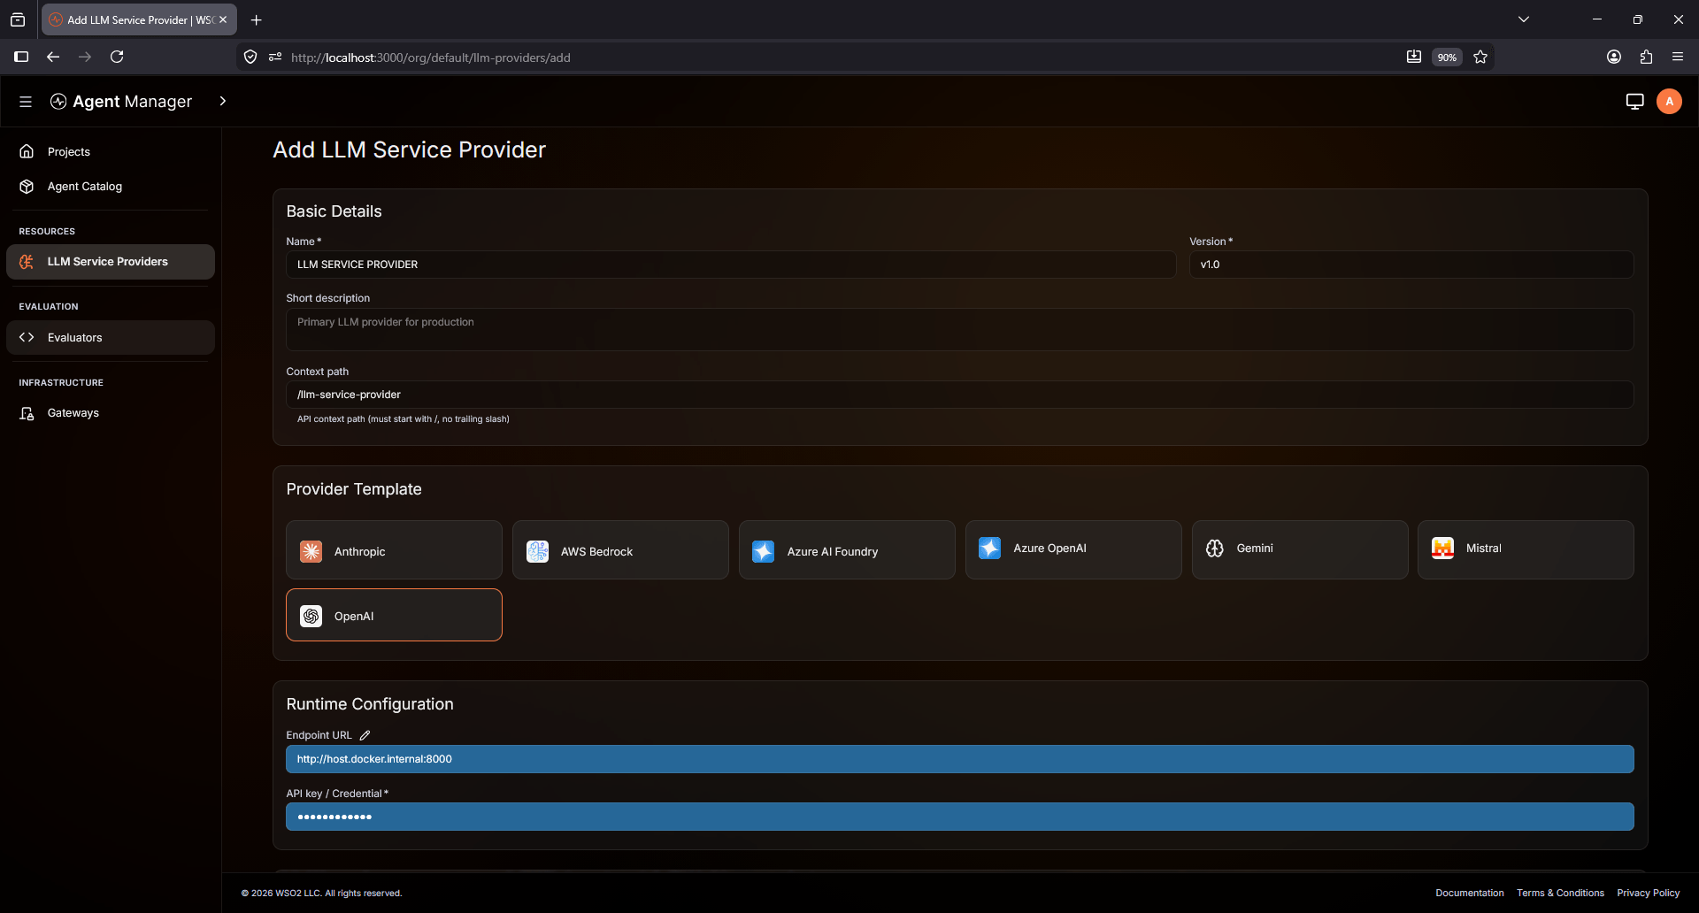Open the browser application menu
Viewport: 1699px width, 913px height.
pyautogui.click(x=1678, y=57)
